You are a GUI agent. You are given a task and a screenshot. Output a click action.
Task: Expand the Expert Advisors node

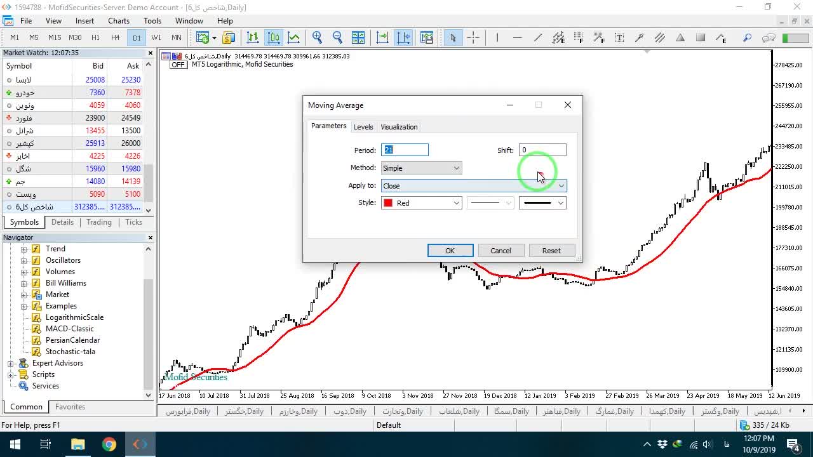click(10, 364)
